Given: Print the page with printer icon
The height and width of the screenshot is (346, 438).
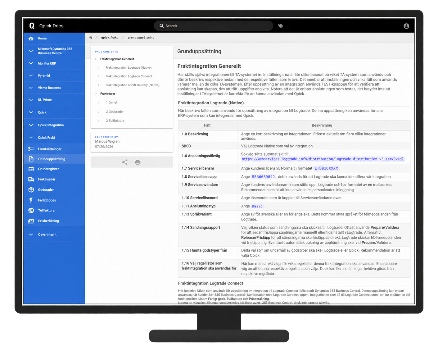Looking at the screenshot, I should (x=138, y=162).
